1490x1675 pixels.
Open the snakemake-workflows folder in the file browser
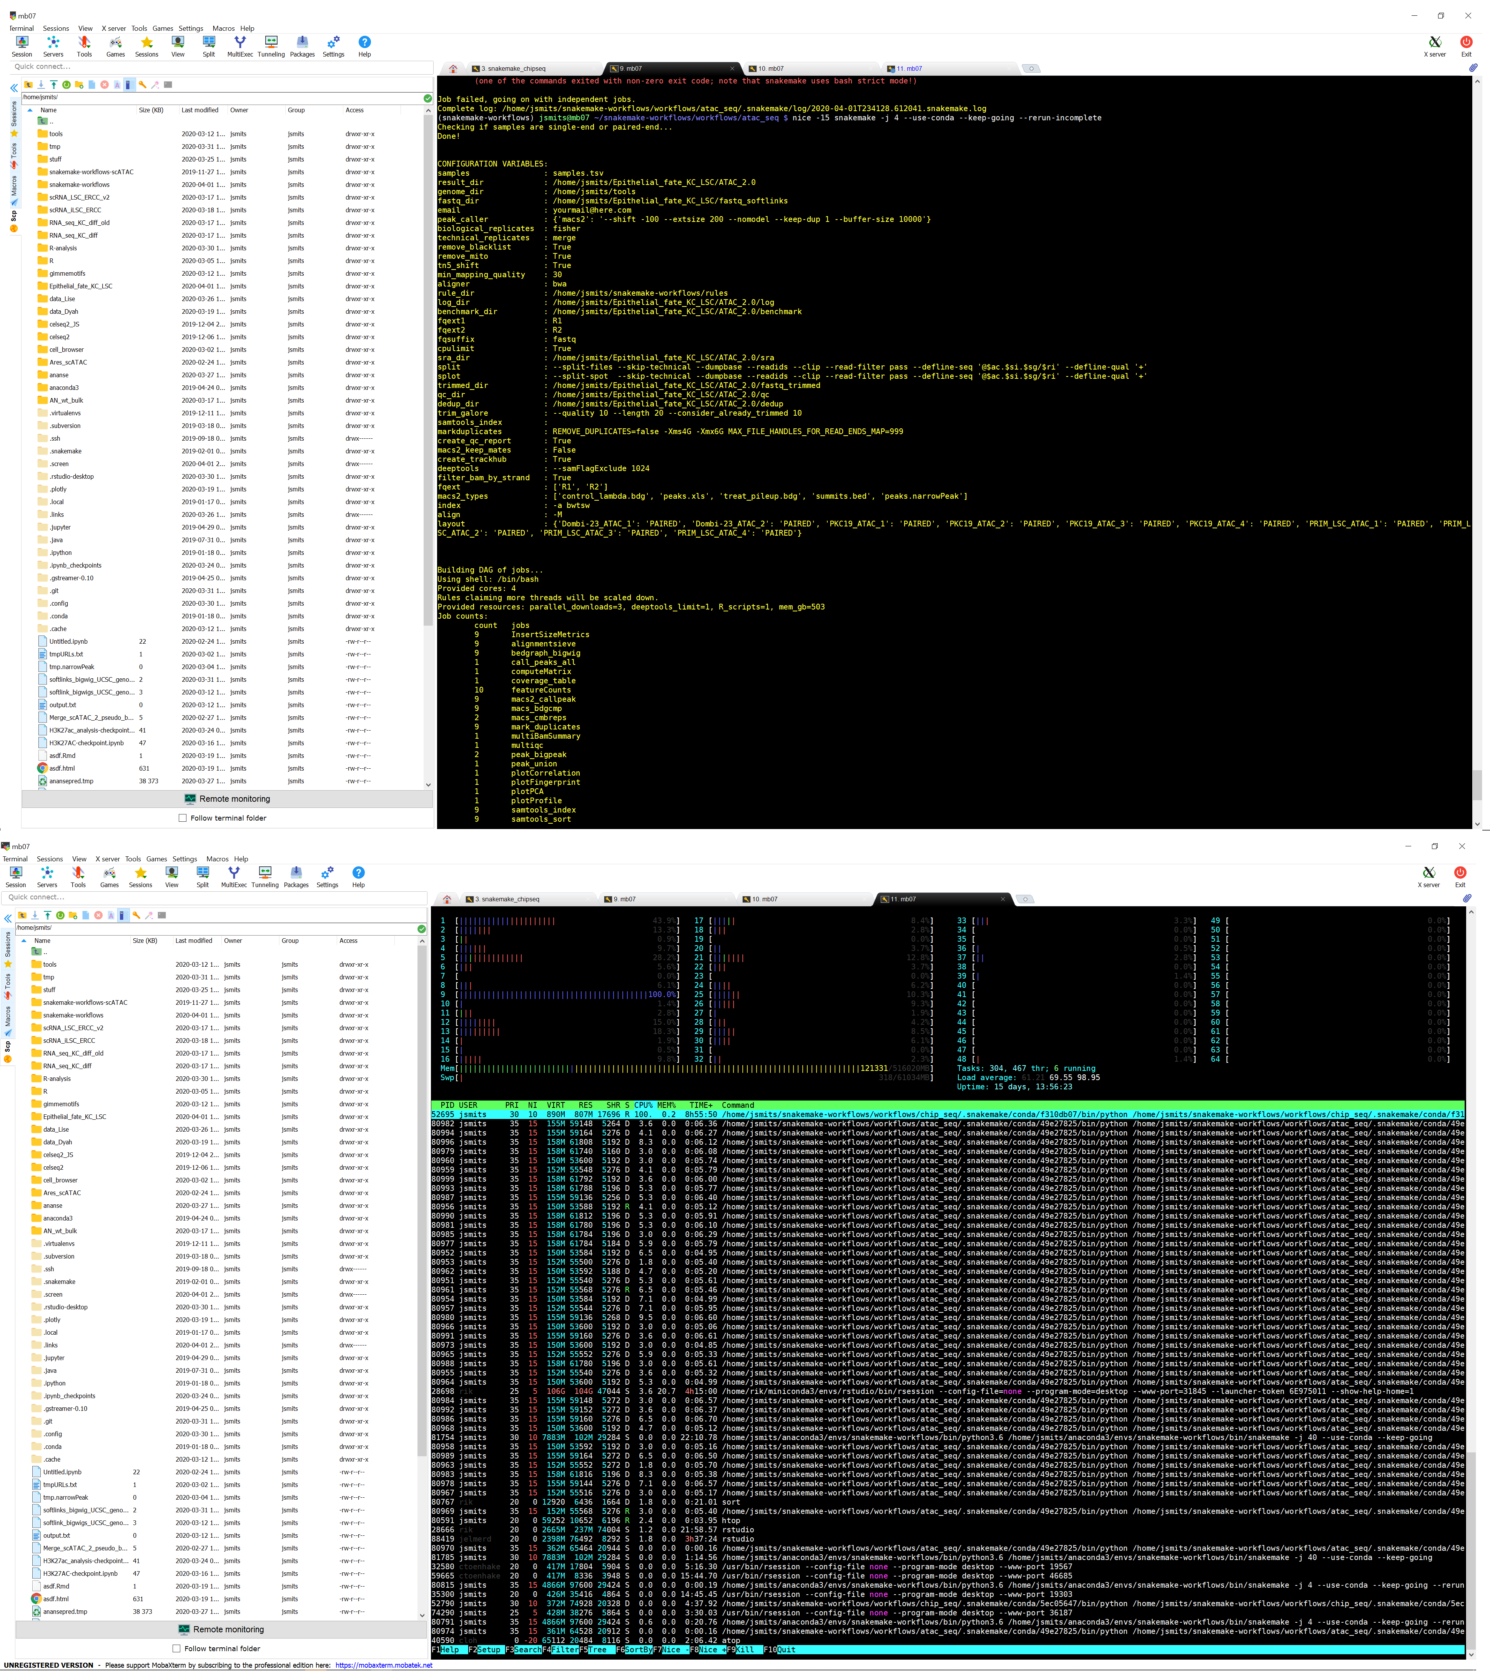pos(80,185)
